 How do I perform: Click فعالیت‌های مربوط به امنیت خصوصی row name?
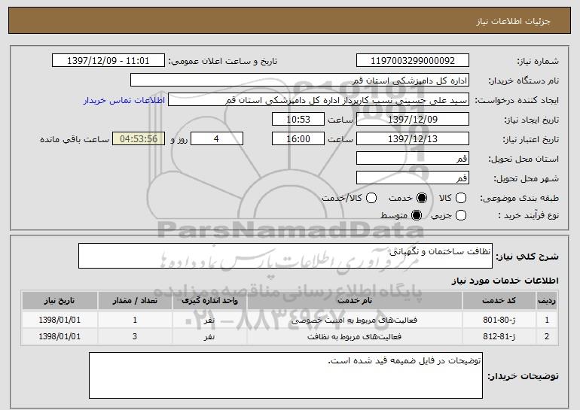click(x=354, y=320)
